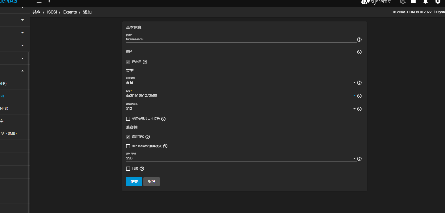
Task: Click sidebar vertical scrollbar
Action: point(28,132)
